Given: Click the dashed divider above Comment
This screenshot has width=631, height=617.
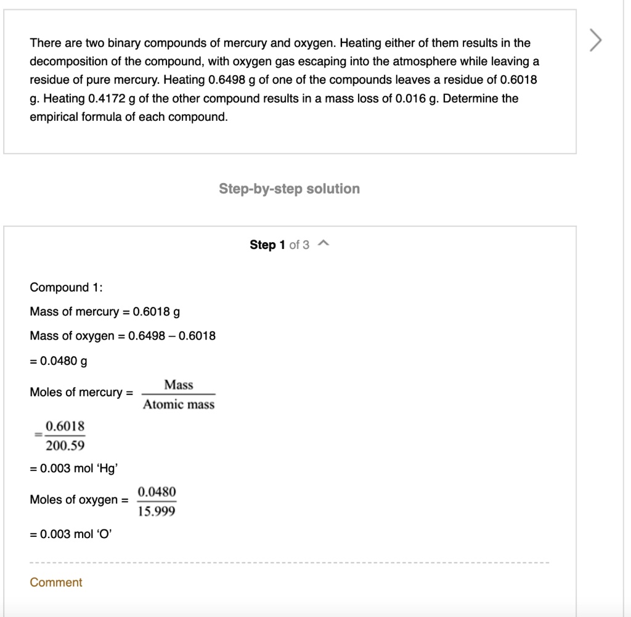Looking at the screenshot, I should 290,562.
